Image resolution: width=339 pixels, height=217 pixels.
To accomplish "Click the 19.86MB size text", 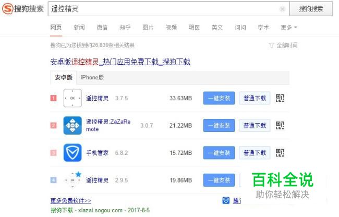I will coord(181,180).
